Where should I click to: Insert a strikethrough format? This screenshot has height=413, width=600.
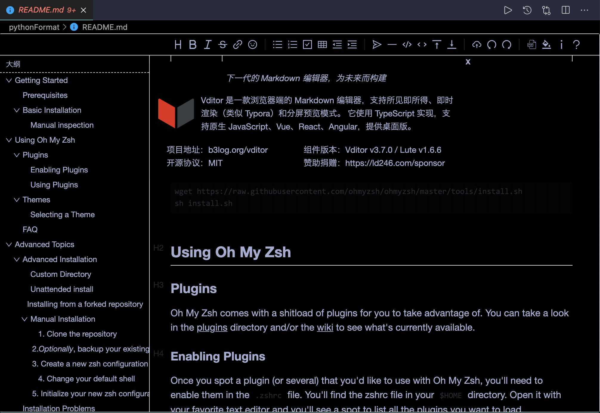point(222,45)
